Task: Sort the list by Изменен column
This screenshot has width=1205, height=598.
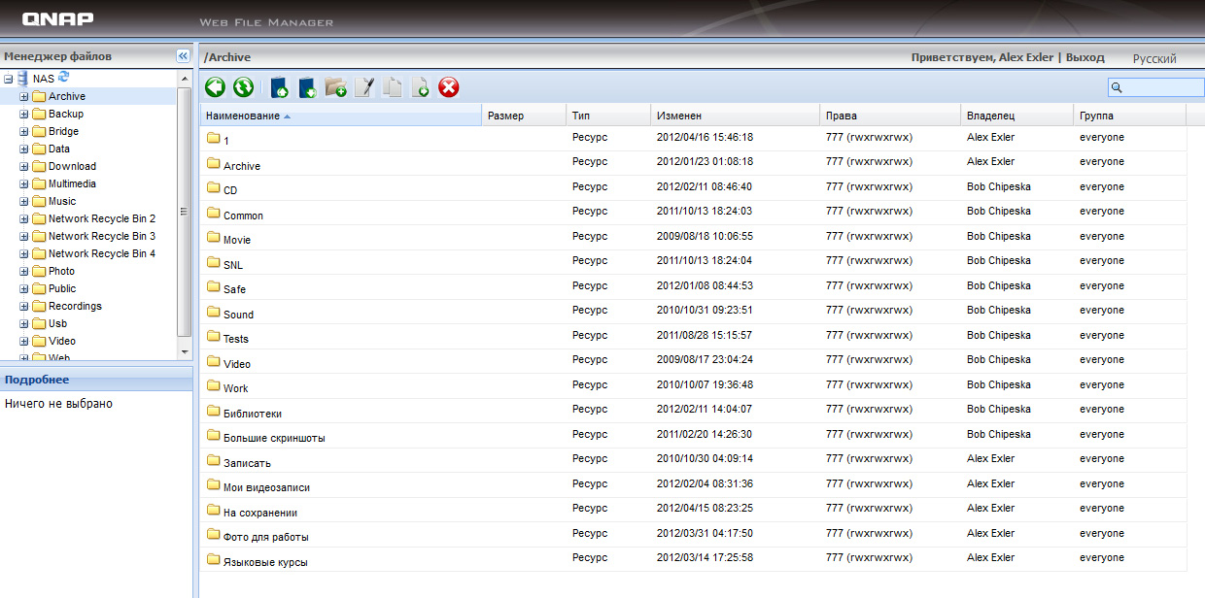Action: [679, 116]
